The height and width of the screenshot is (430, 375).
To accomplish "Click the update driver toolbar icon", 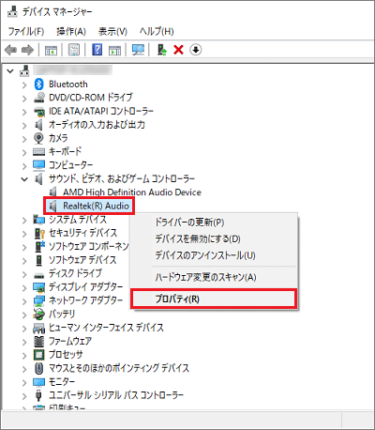I will click(162, 50).
